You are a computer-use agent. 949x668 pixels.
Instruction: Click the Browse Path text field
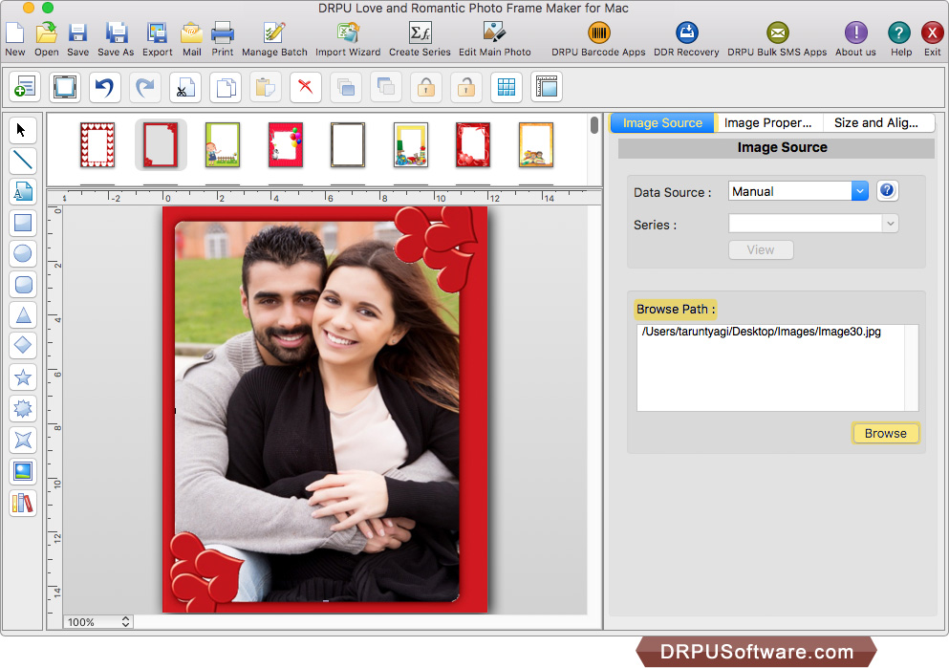pyautogui.click(x=770, y=367)
